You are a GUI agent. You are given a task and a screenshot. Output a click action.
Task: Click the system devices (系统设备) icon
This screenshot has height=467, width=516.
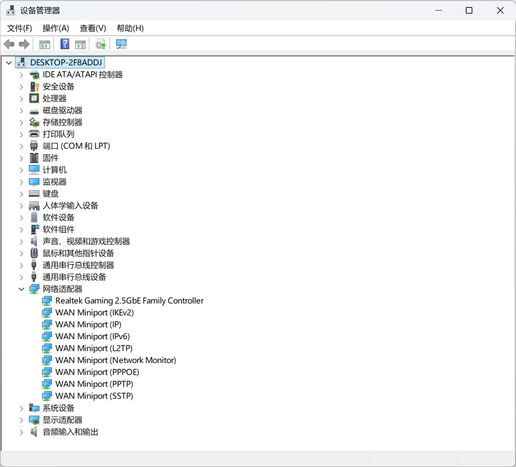tap(34, 408)
